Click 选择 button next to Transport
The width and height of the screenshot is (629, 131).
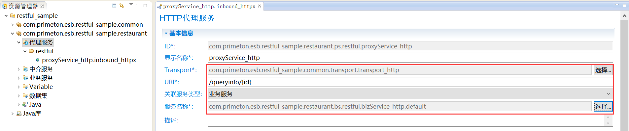pos(603,70)
